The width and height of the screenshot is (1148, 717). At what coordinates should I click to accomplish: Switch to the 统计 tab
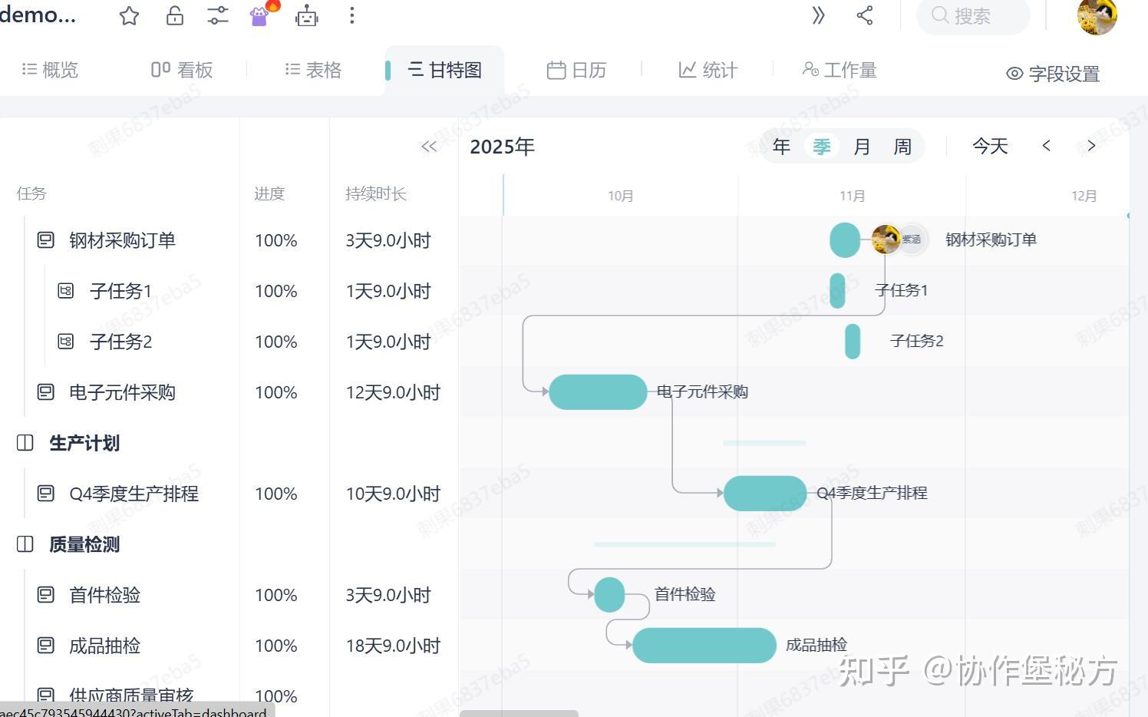[x=708, y=70]
